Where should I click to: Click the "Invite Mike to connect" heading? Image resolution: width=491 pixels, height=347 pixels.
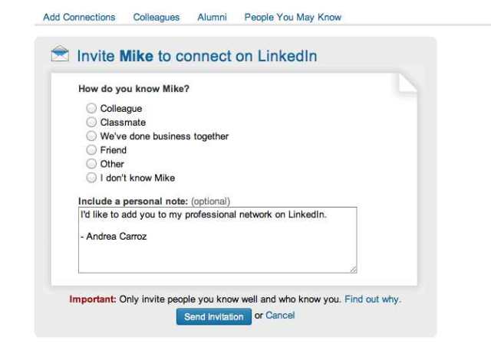(x=196, y=56)
